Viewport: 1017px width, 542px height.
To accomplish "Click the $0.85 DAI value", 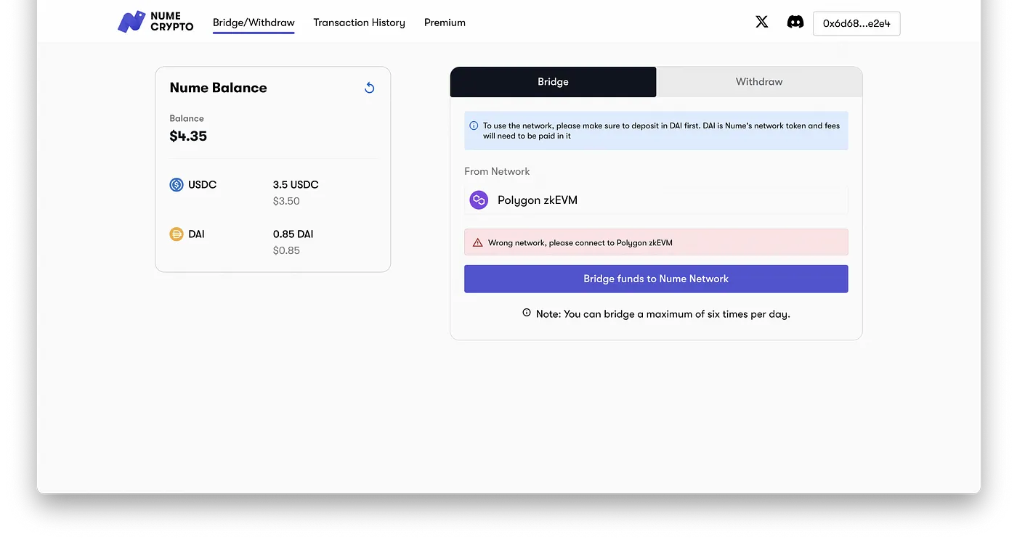I will tap(286, 250).
